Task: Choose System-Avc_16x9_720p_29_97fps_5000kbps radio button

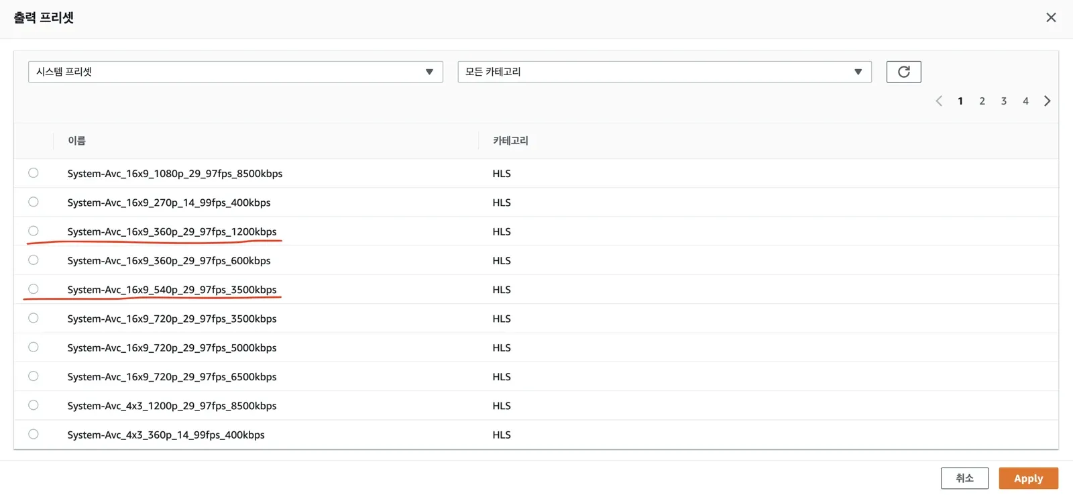Action: (x=34, y=347)
